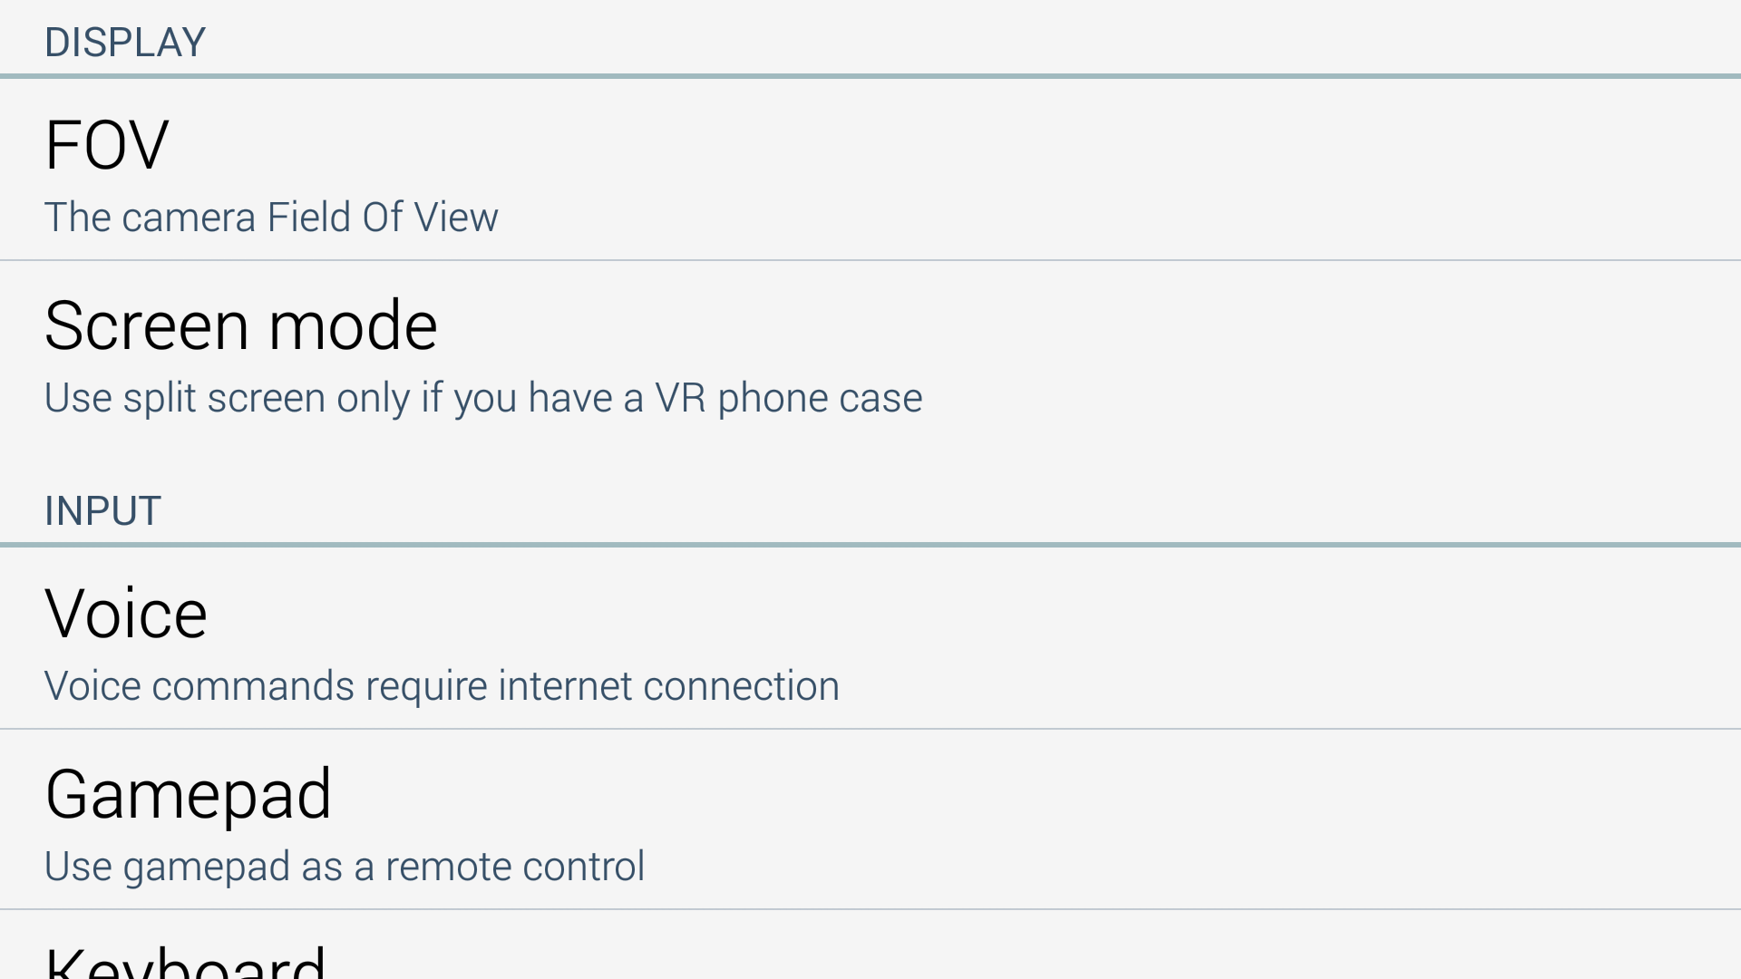This screenshot has height=979, width=1741.
Task: Click separator between Voice and Gamepad rows
Action: pyautogui.click(x=870, y=729)
